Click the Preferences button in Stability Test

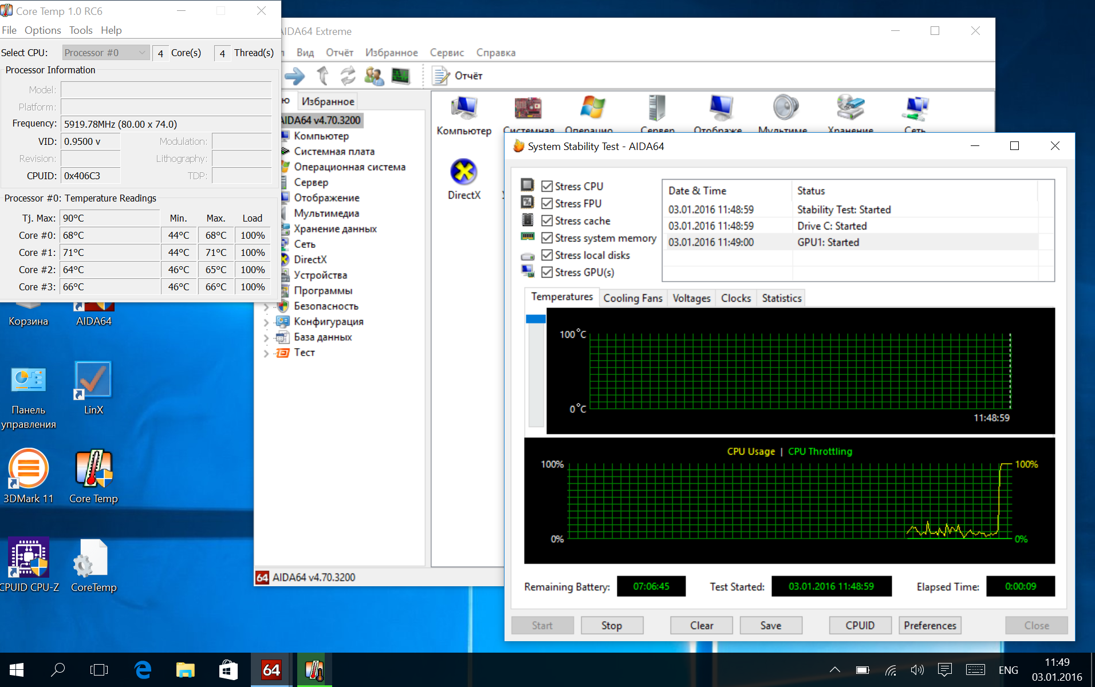point(930,626)
